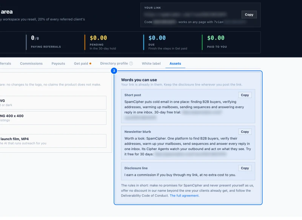
Task: Click the yellow $0.00 Pending amount
Action: pyautogui.click(x=99, y=38)
